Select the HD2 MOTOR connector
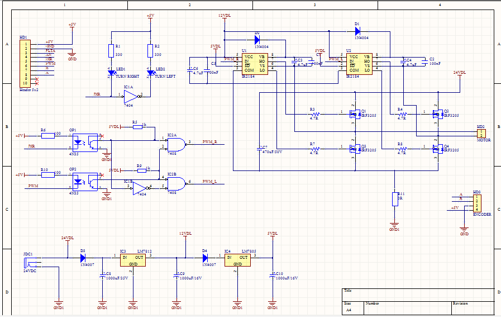 click(x=481, y=134)
